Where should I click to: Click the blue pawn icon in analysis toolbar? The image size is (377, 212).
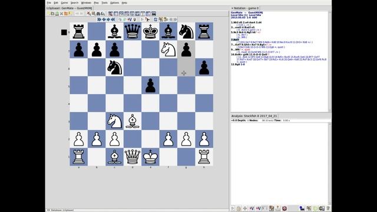[x=302, y=208]
